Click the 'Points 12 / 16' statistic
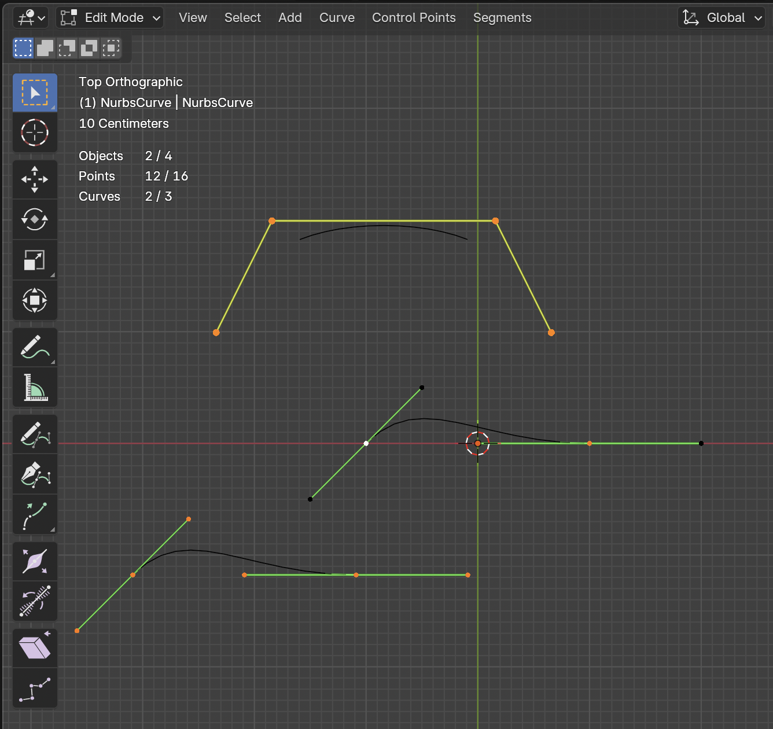The height and width of the screenshot is (729, 773). pos(134,176)
